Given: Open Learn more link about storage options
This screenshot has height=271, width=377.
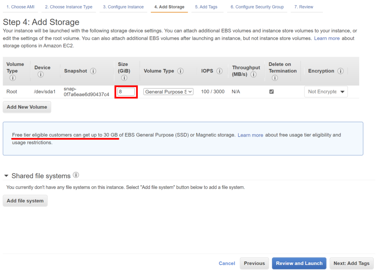Looking at the screenshot, I should (327, 38).
